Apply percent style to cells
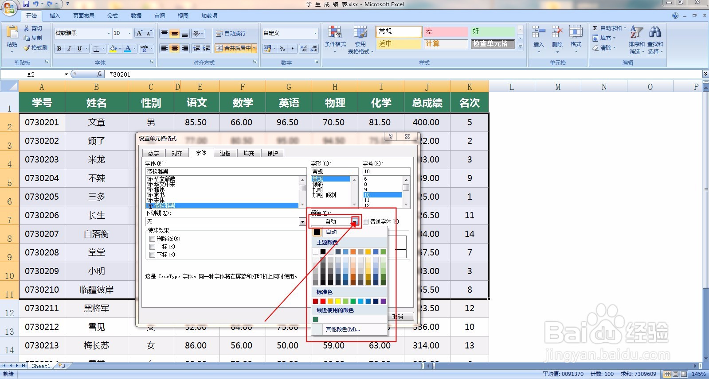 (x=282, y=49)
